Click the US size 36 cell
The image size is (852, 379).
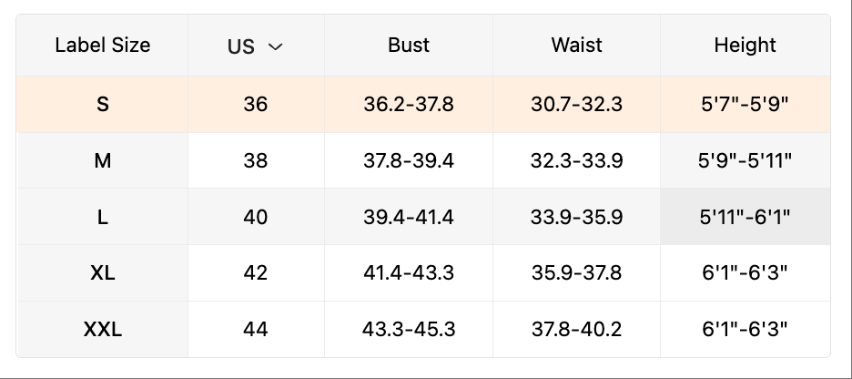[256, 104]
